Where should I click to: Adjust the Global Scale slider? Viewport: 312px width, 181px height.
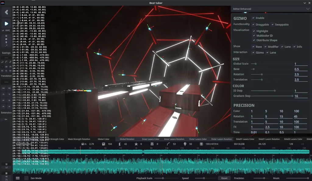coord(272,64)
